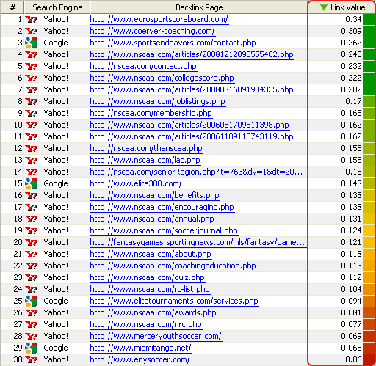This screenshot has width=376, height=366.
Task: Click the green sort arrow in Link Value header
Action: 324,7
